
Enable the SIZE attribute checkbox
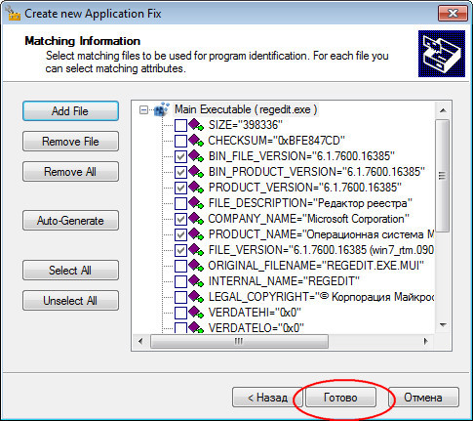click(x=180, y=125)
